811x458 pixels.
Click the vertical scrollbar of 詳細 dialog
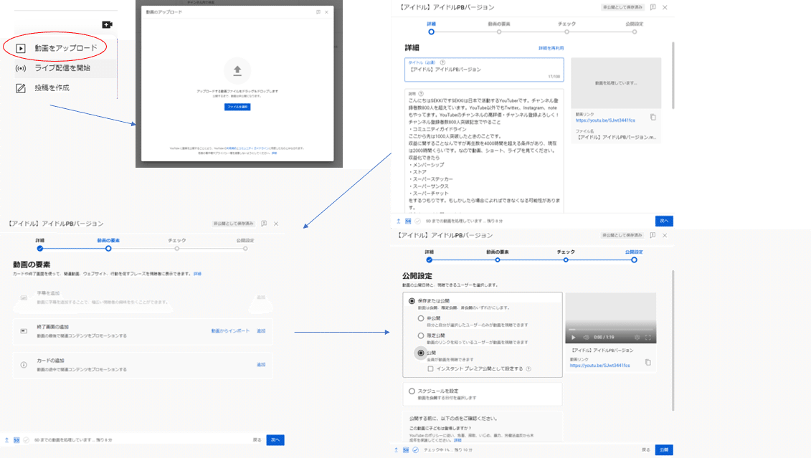click(x=673, y=75)
